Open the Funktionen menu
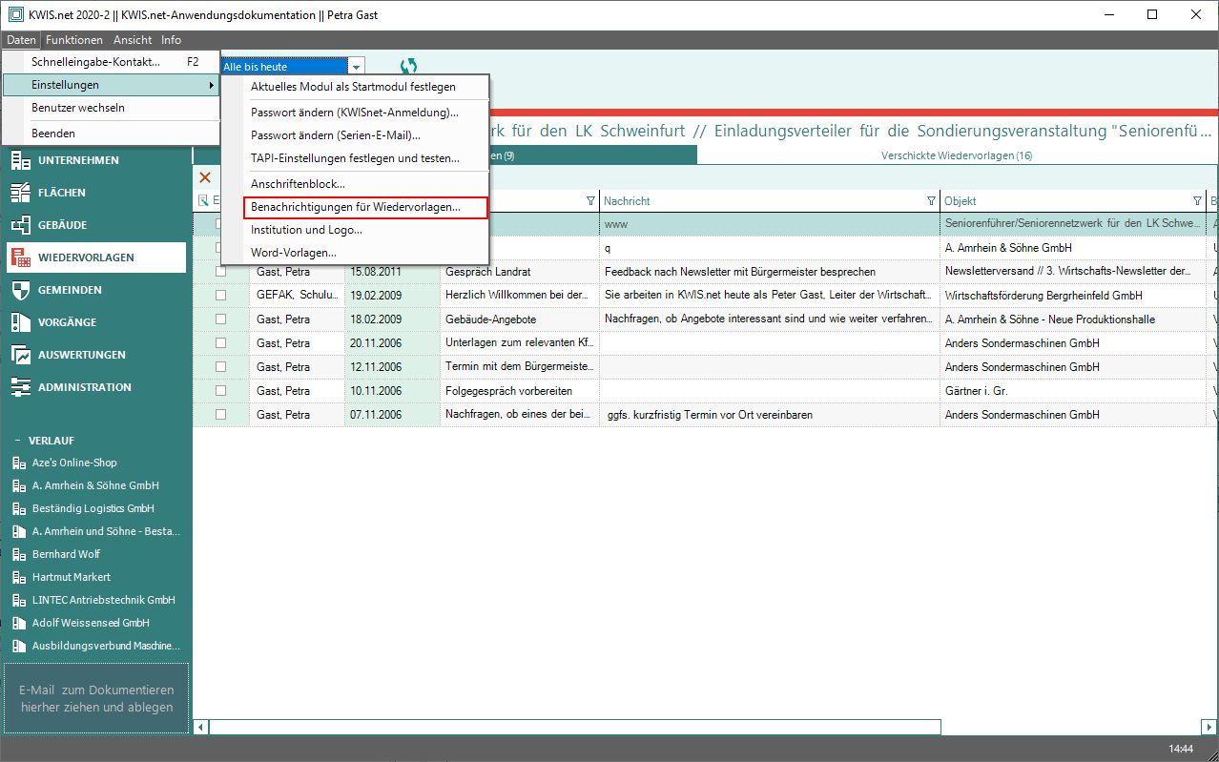Screen dimensions: 1219x762 (x=74, y=40)
